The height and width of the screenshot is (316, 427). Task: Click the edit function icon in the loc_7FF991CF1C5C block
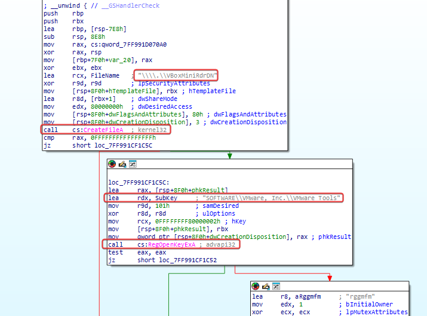coord(122,164)
